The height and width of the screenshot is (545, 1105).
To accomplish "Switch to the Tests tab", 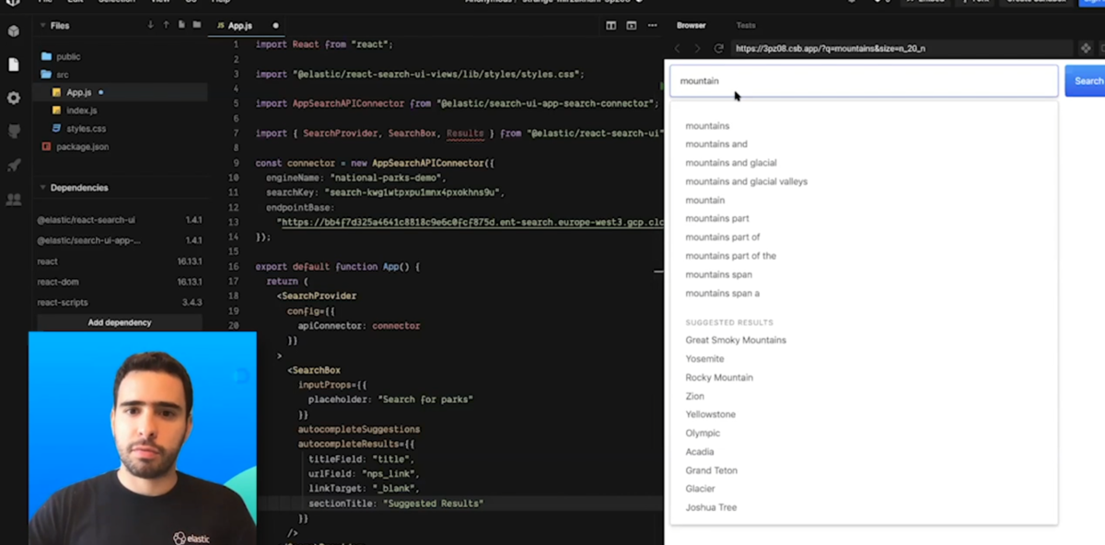I will 746,26.
